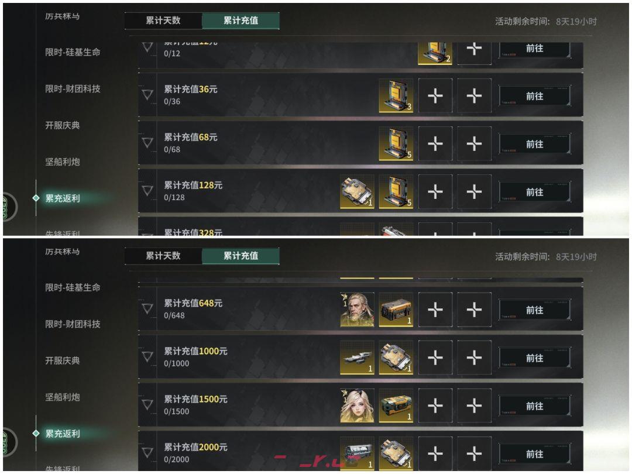Click 前往 button for 68元 tier
632x474 pixels.
pyautogui.click(x=534, y=144)
